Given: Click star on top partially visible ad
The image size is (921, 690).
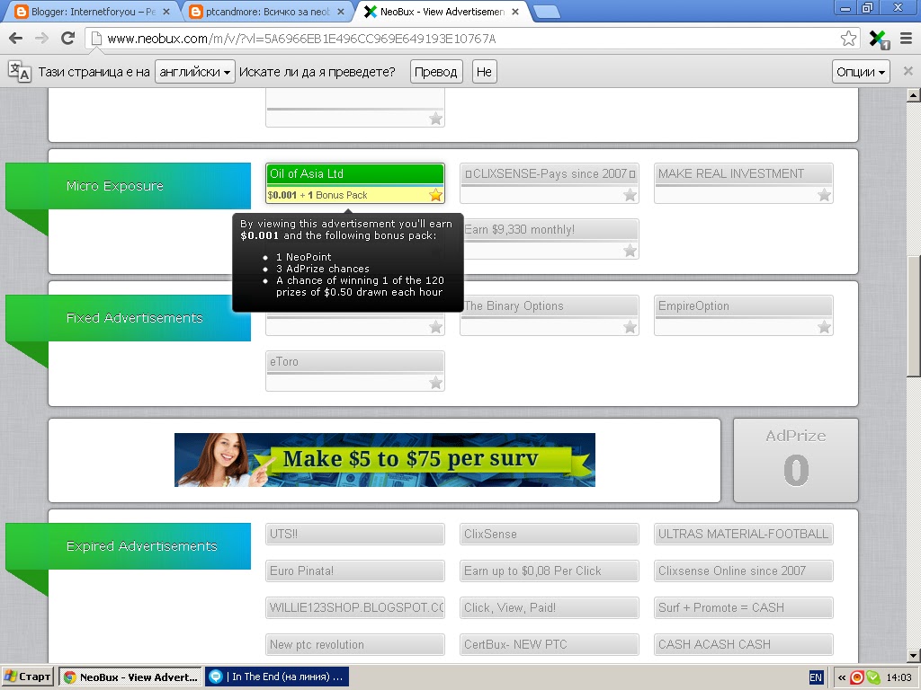Looking at the screenshot, I should [435, 119].
